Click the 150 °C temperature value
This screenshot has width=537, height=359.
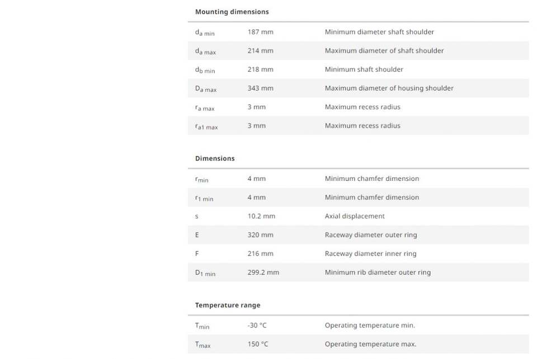click(x=257, y=344)
